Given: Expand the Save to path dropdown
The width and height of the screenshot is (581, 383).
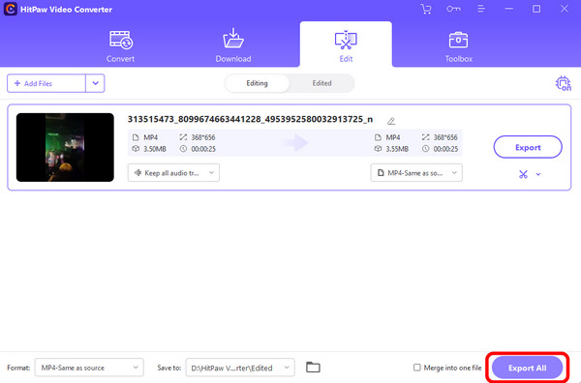Looking at the screenshot, I should click(240, 368).
